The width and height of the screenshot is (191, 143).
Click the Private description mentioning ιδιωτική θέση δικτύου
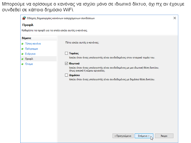pos(114,69)
